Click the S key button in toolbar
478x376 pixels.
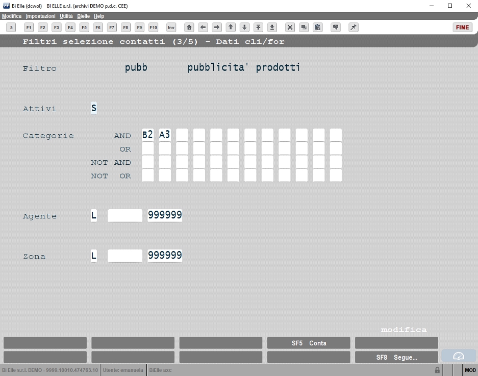click(x=11, y=28)
